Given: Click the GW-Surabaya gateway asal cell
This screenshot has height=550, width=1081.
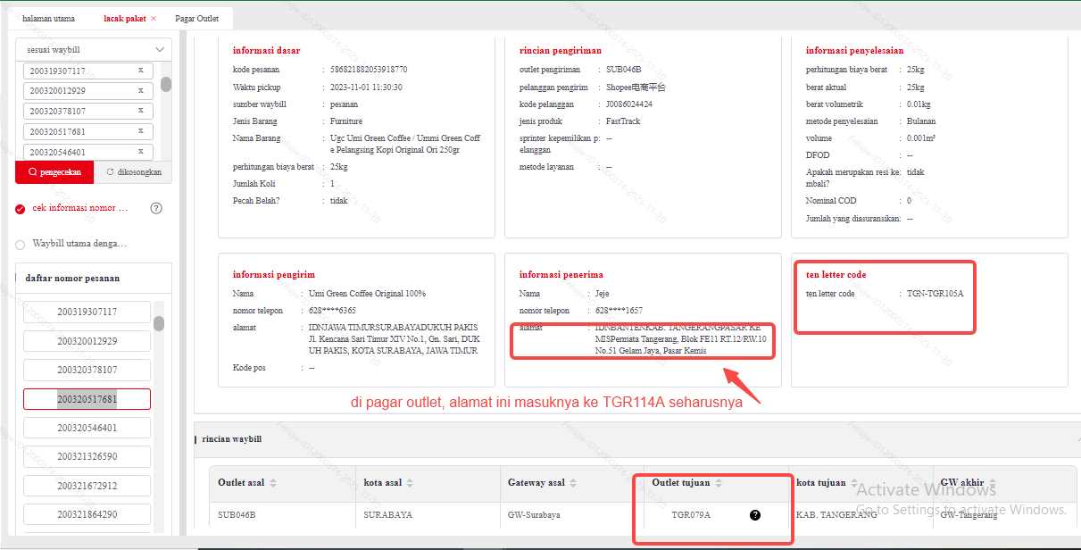Looking at the screenshot, I should 534,515.
